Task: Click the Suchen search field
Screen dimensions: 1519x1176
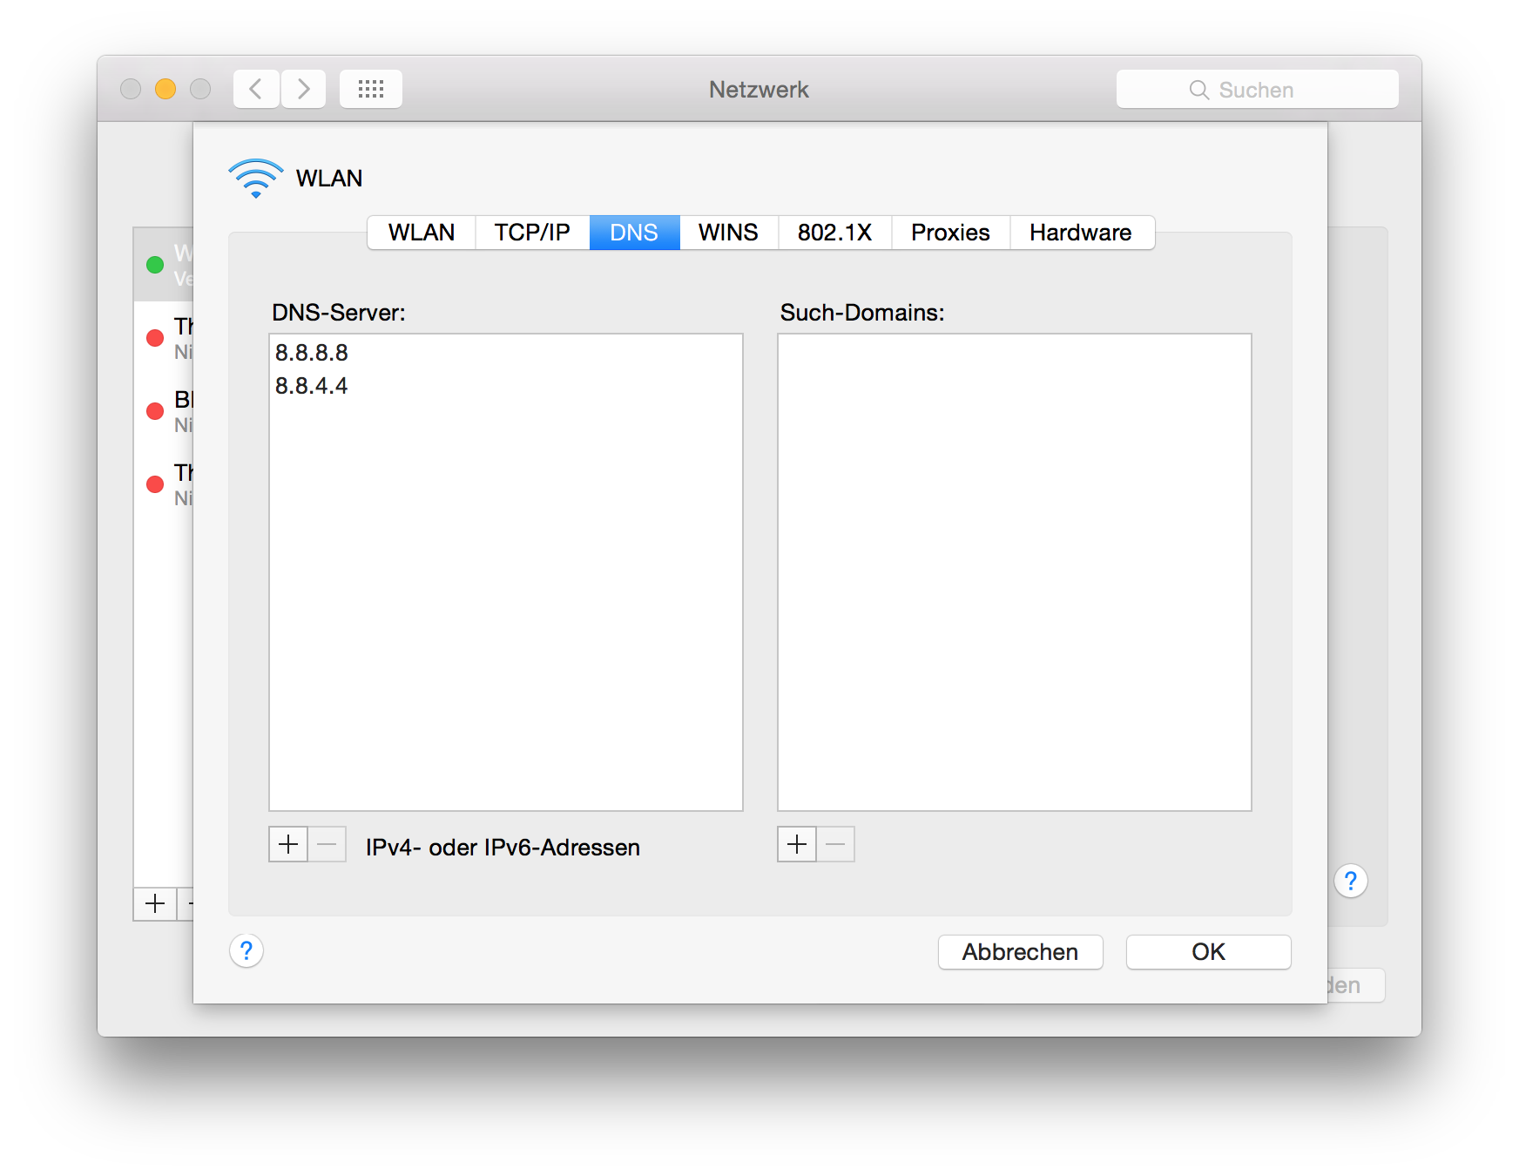Action: 1257,90
